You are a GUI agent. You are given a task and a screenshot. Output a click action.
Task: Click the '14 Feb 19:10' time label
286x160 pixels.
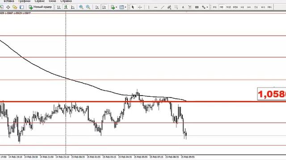(x=15, y=157)
